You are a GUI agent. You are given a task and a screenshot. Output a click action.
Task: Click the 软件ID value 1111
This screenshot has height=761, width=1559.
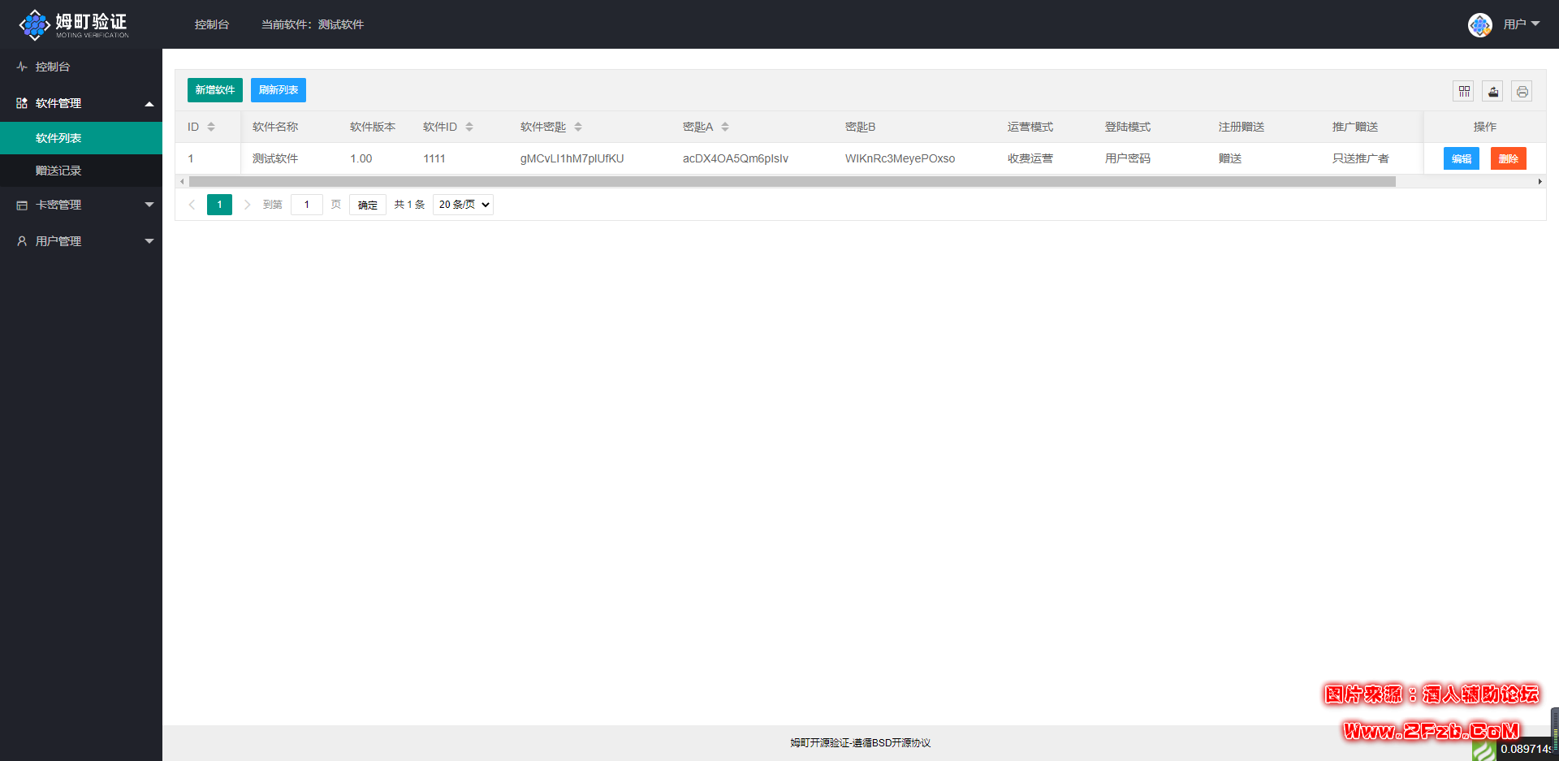click(x=434, y=158)
